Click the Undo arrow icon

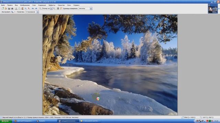coord(33,9)
